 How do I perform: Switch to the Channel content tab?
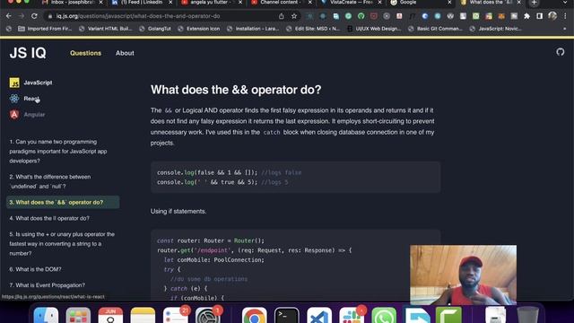pyautogui.click(x=281, y=3)
